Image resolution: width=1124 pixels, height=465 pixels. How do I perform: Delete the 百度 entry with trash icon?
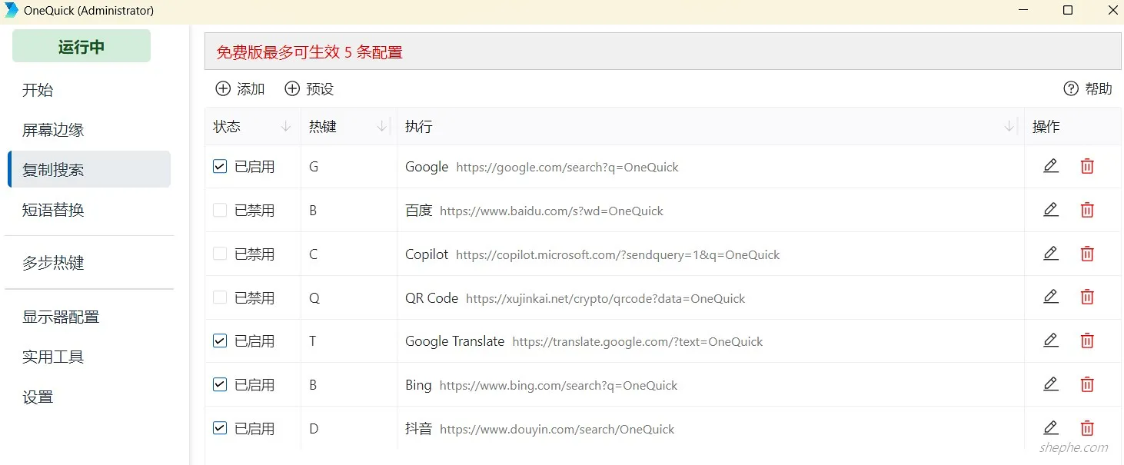pyautogui.click(x=1087, y=210)
